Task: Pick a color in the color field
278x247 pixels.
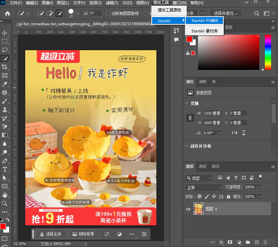Action: (228, 52)
